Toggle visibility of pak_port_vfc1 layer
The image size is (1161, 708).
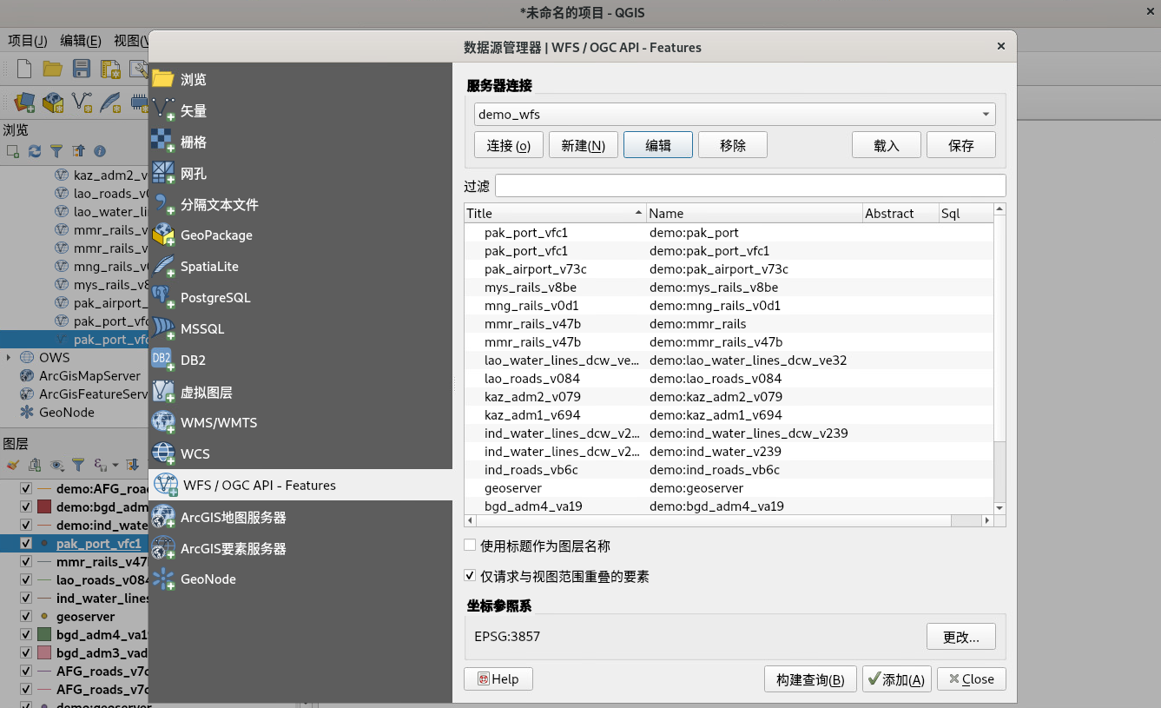click(26, 544)
